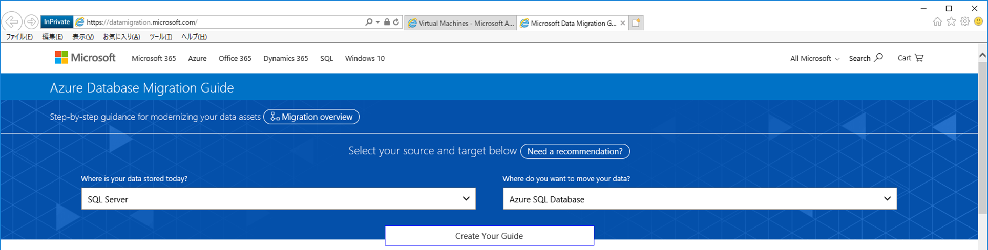The image size is (988, 250).
Task: Open the ツール(T) menu
Action: point(160,37)
